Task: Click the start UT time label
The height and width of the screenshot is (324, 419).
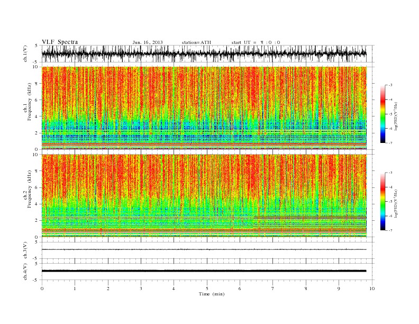Action: tap(256, 42)
